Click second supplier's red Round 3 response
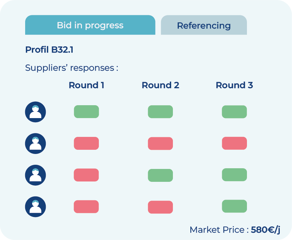Viewport: 292px width, 240px height. tap(234, 143)
